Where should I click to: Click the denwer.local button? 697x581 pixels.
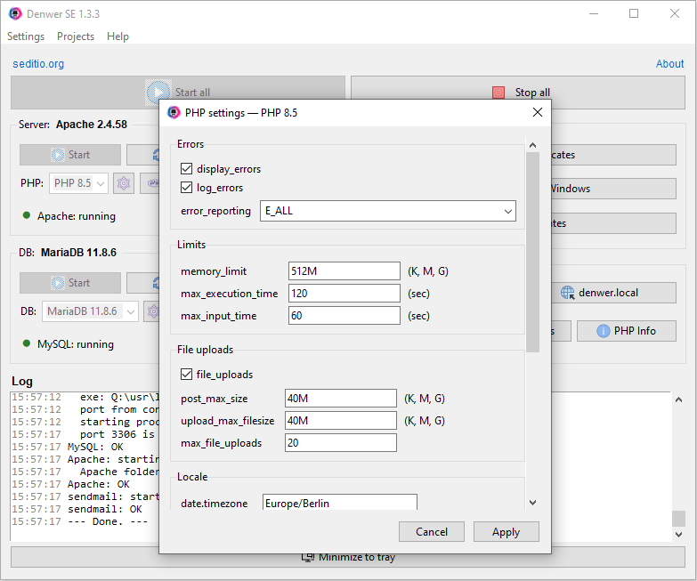pos(613,293)
